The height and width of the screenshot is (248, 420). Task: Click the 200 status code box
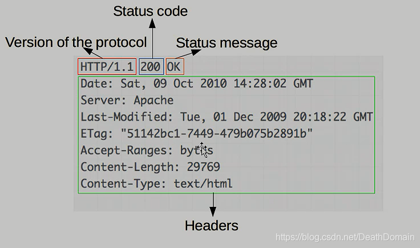click(x=151, y=67)
